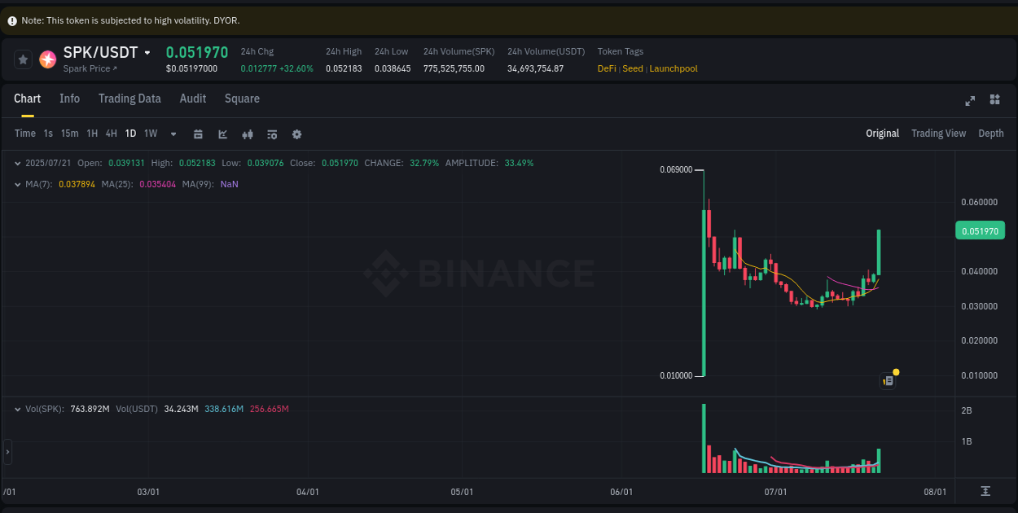Viewport: 1018px width, 513px height.
Task: Expand the MA(7) indicator row arrow
Action: [17, 184]
